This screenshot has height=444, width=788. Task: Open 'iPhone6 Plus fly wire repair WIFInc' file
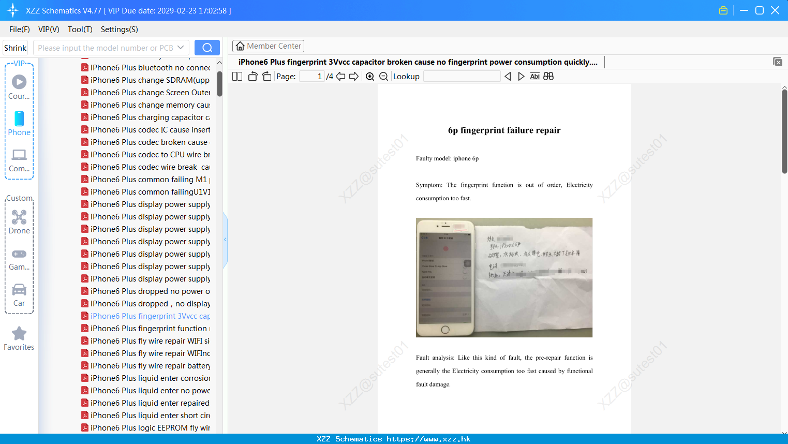tap(145, 353)
